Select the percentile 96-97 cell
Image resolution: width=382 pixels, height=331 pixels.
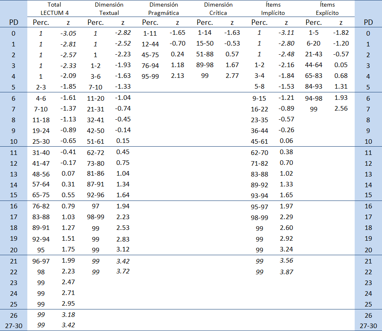coord(41,261)
